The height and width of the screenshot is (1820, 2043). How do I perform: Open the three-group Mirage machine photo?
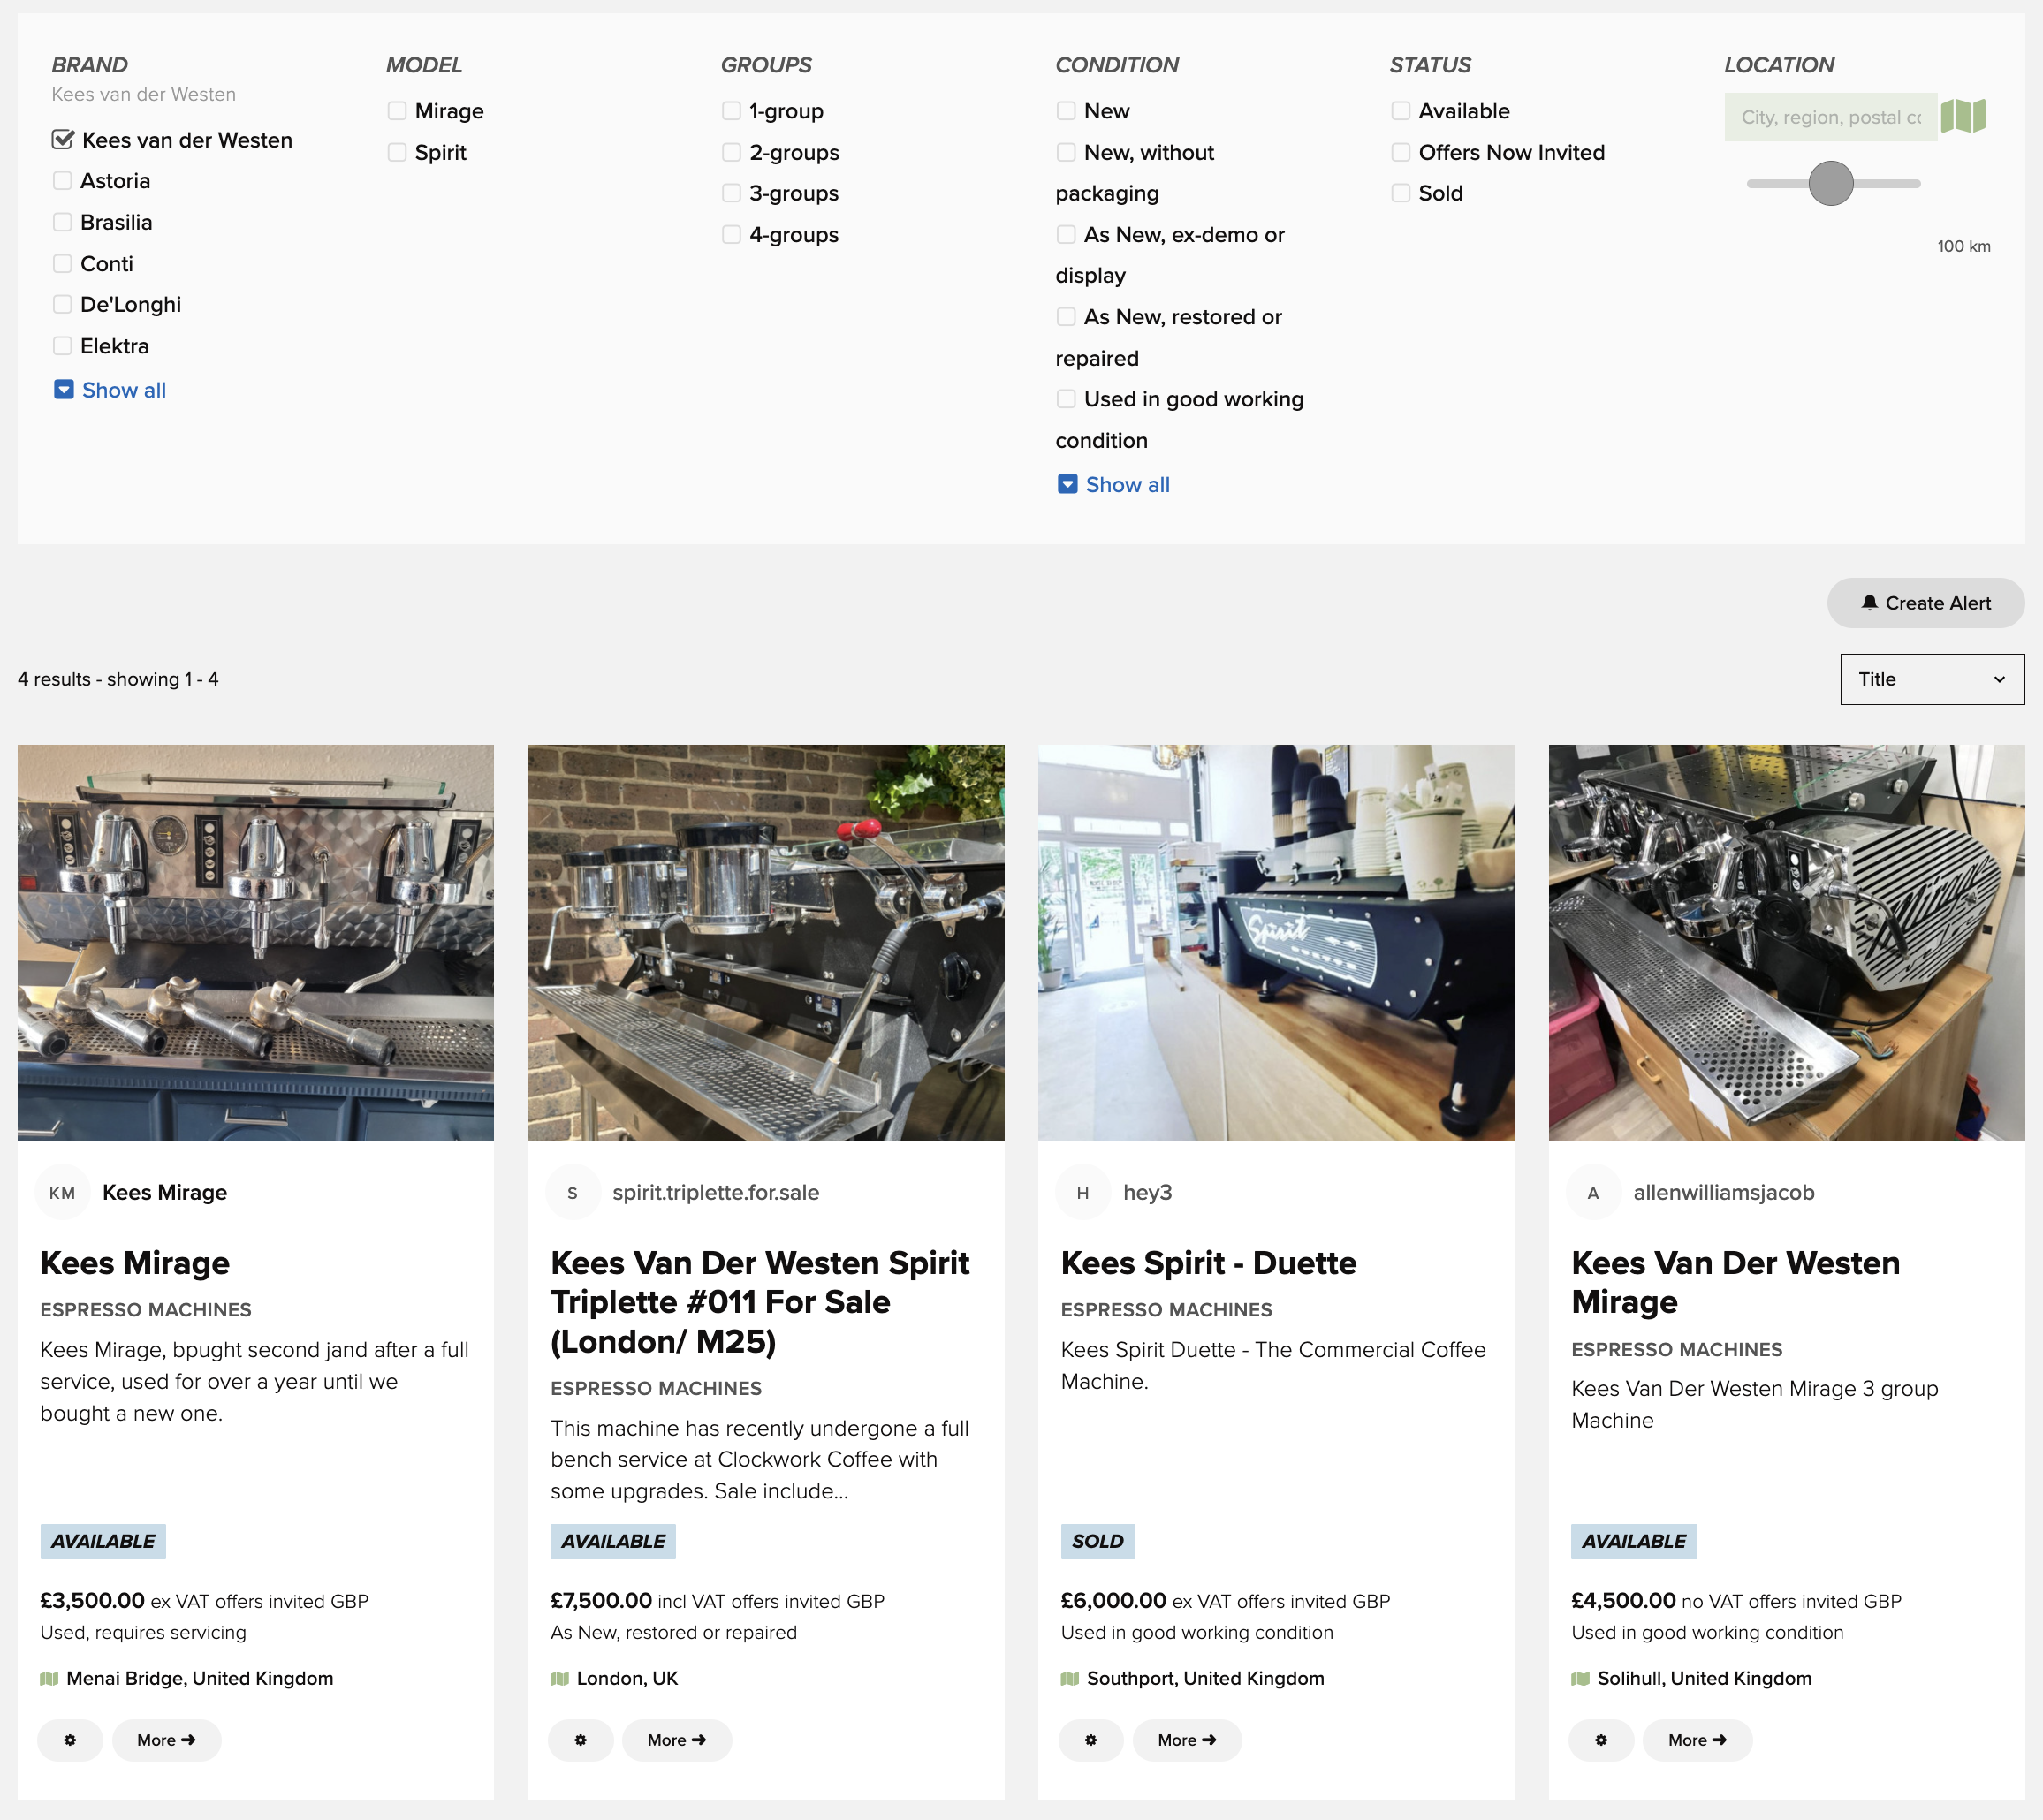pyautogui.click(x=1787, y=943)
